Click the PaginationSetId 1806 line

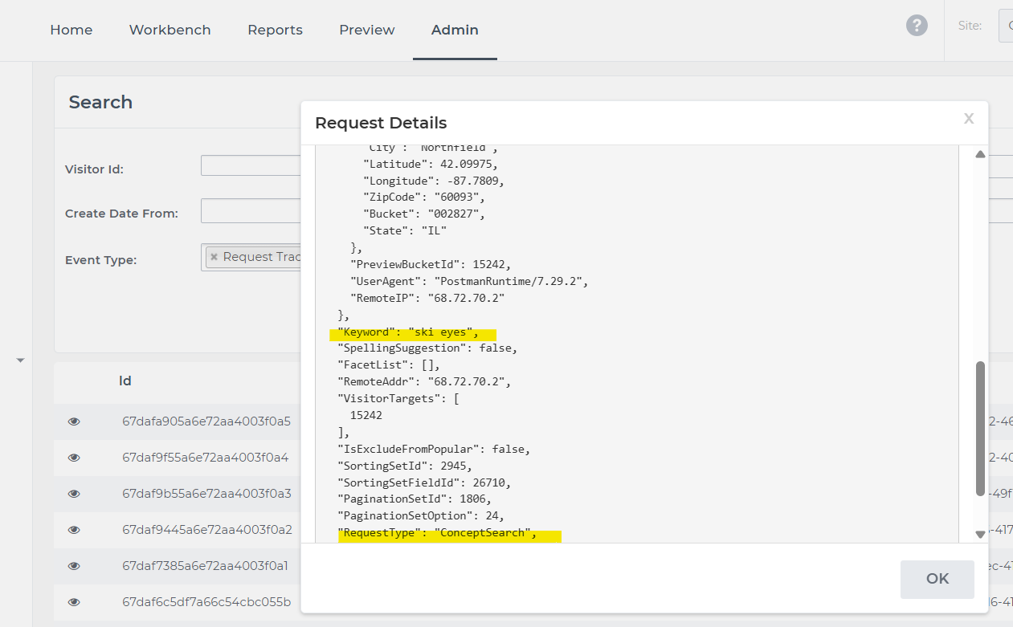click(415, 499)
